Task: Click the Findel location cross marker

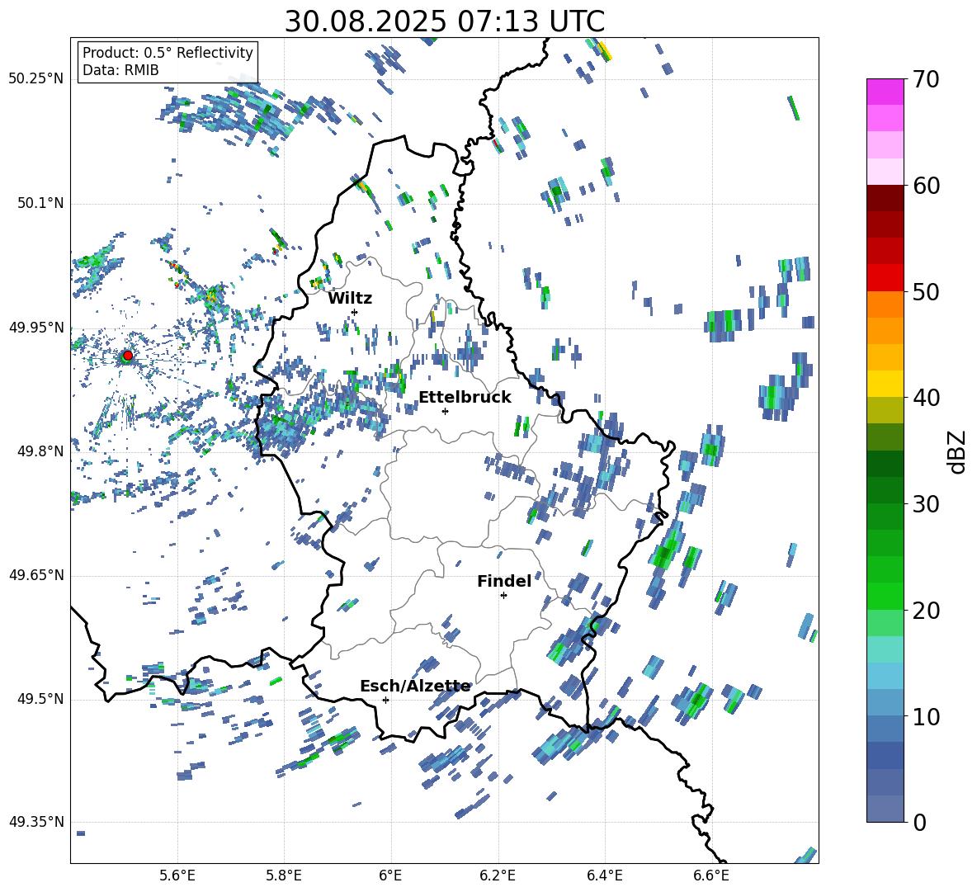Action: (x=503, y=596)
